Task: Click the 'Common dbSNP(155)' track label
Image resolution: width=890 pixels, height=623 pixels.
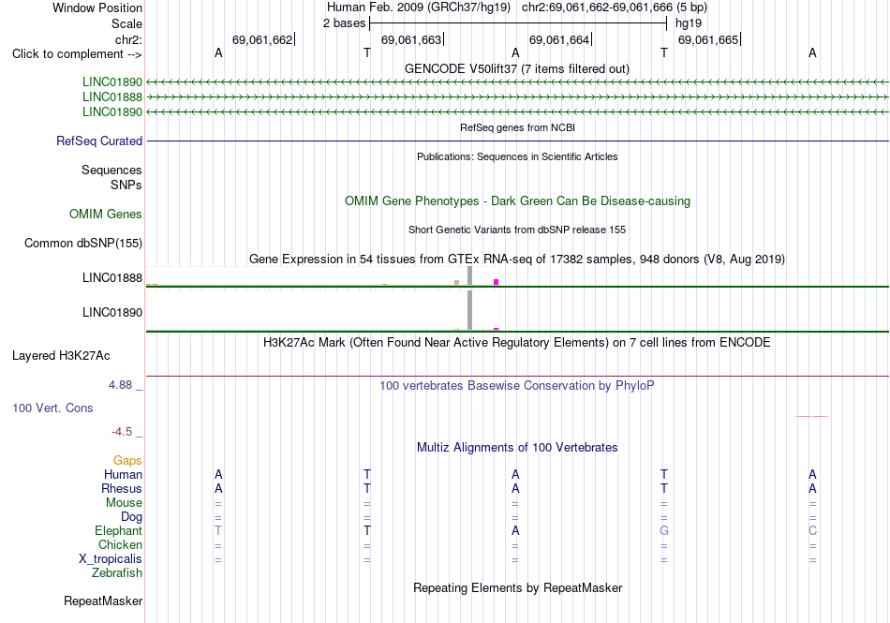Action: point(83,244)
